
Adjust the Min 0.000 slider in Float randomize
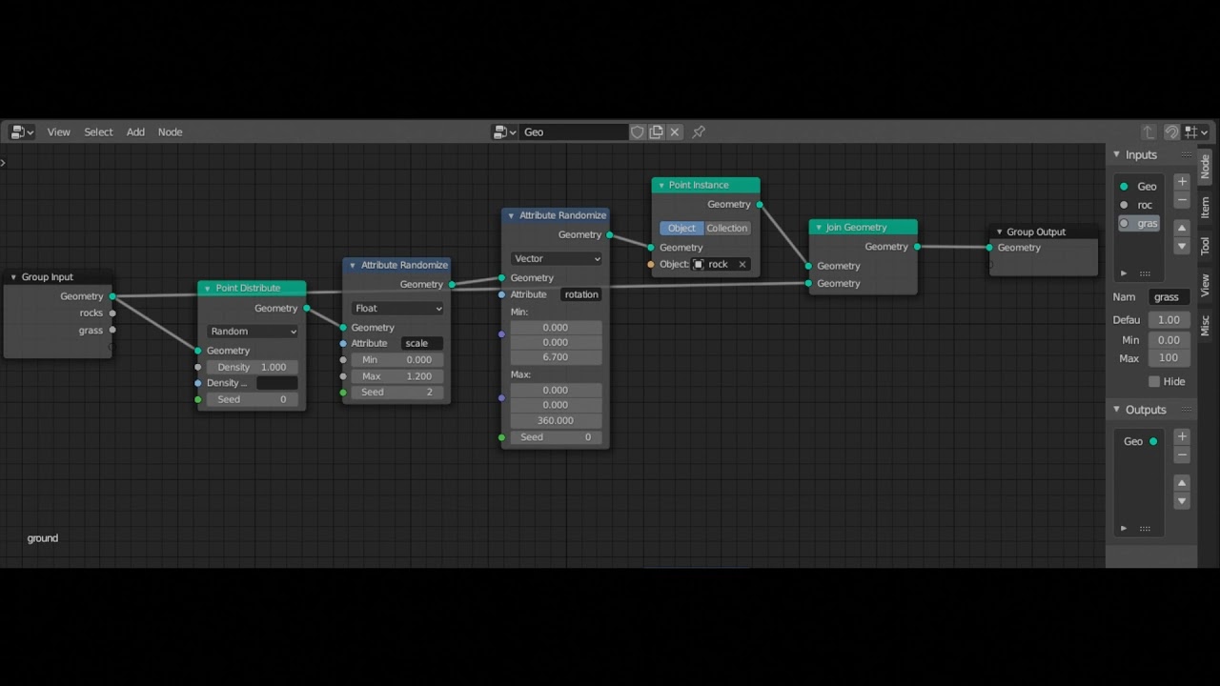pyautogui.click(x=397, y=360)
